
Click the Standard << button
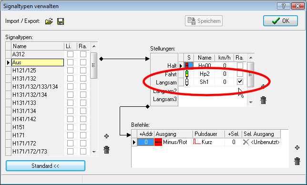[45, 166]
